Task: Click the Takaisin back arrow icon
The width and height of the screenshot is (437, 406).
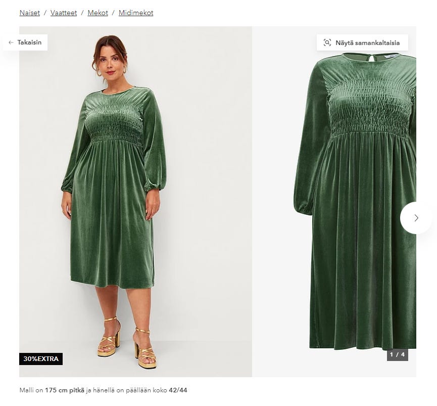Action: (11, 42)
